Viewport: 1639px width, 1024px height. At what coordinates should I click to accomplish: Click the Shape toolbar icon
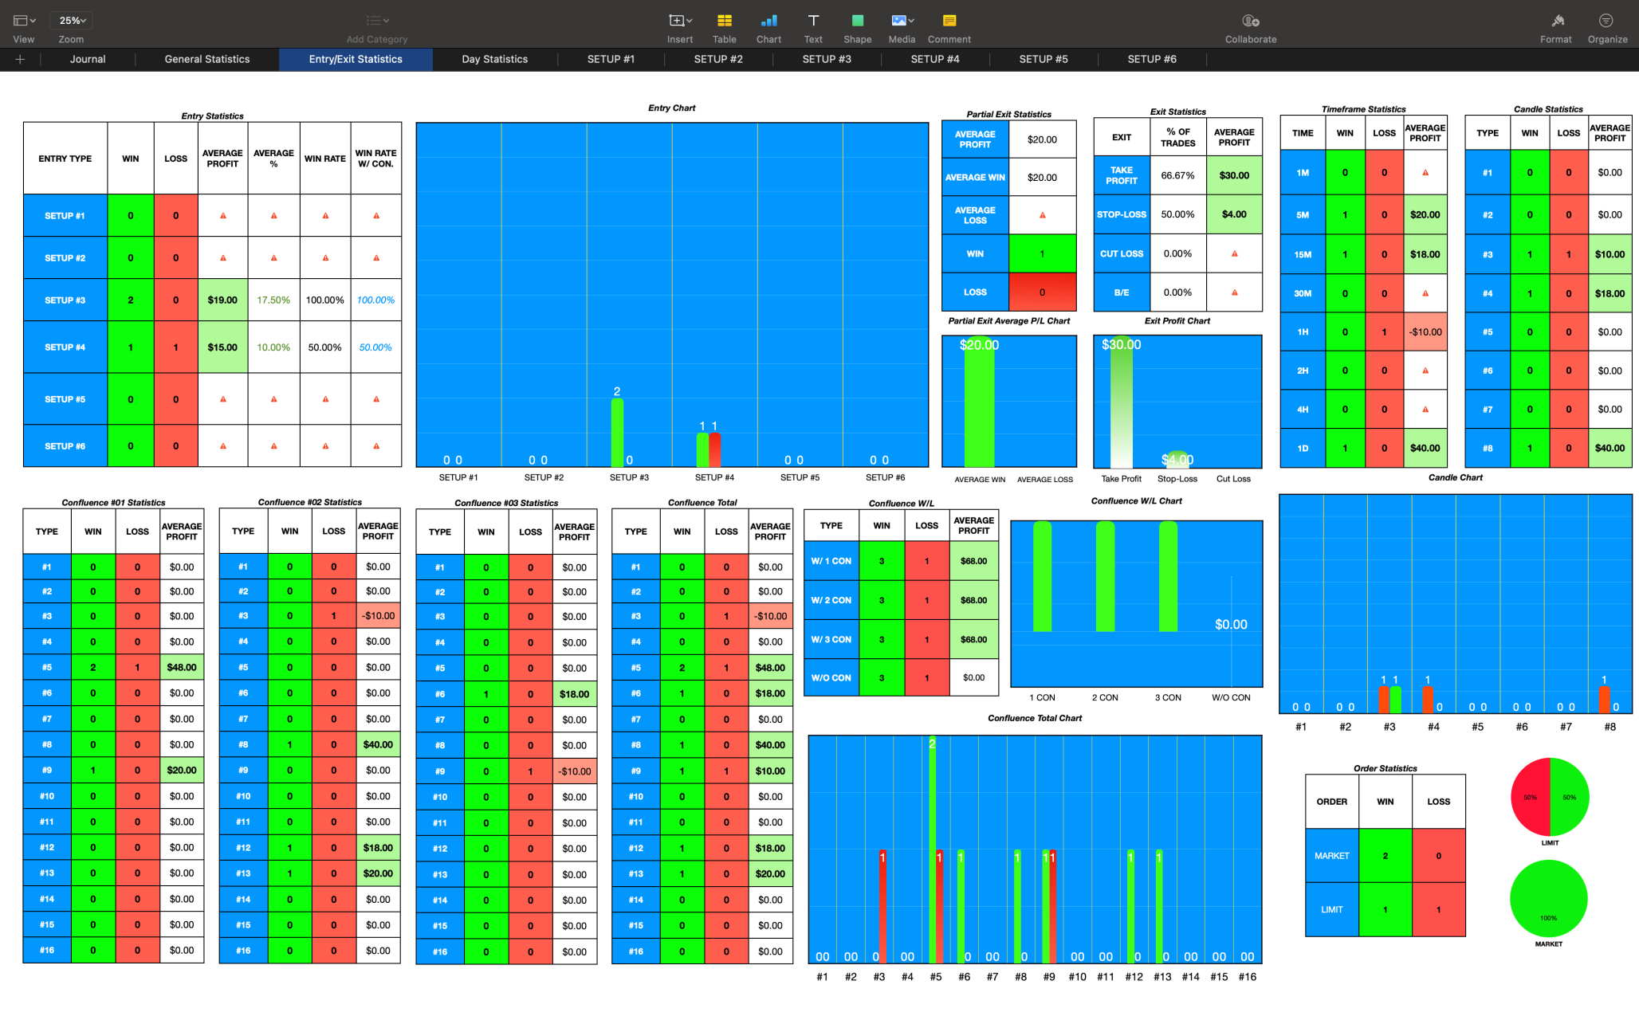click(857, 21)
